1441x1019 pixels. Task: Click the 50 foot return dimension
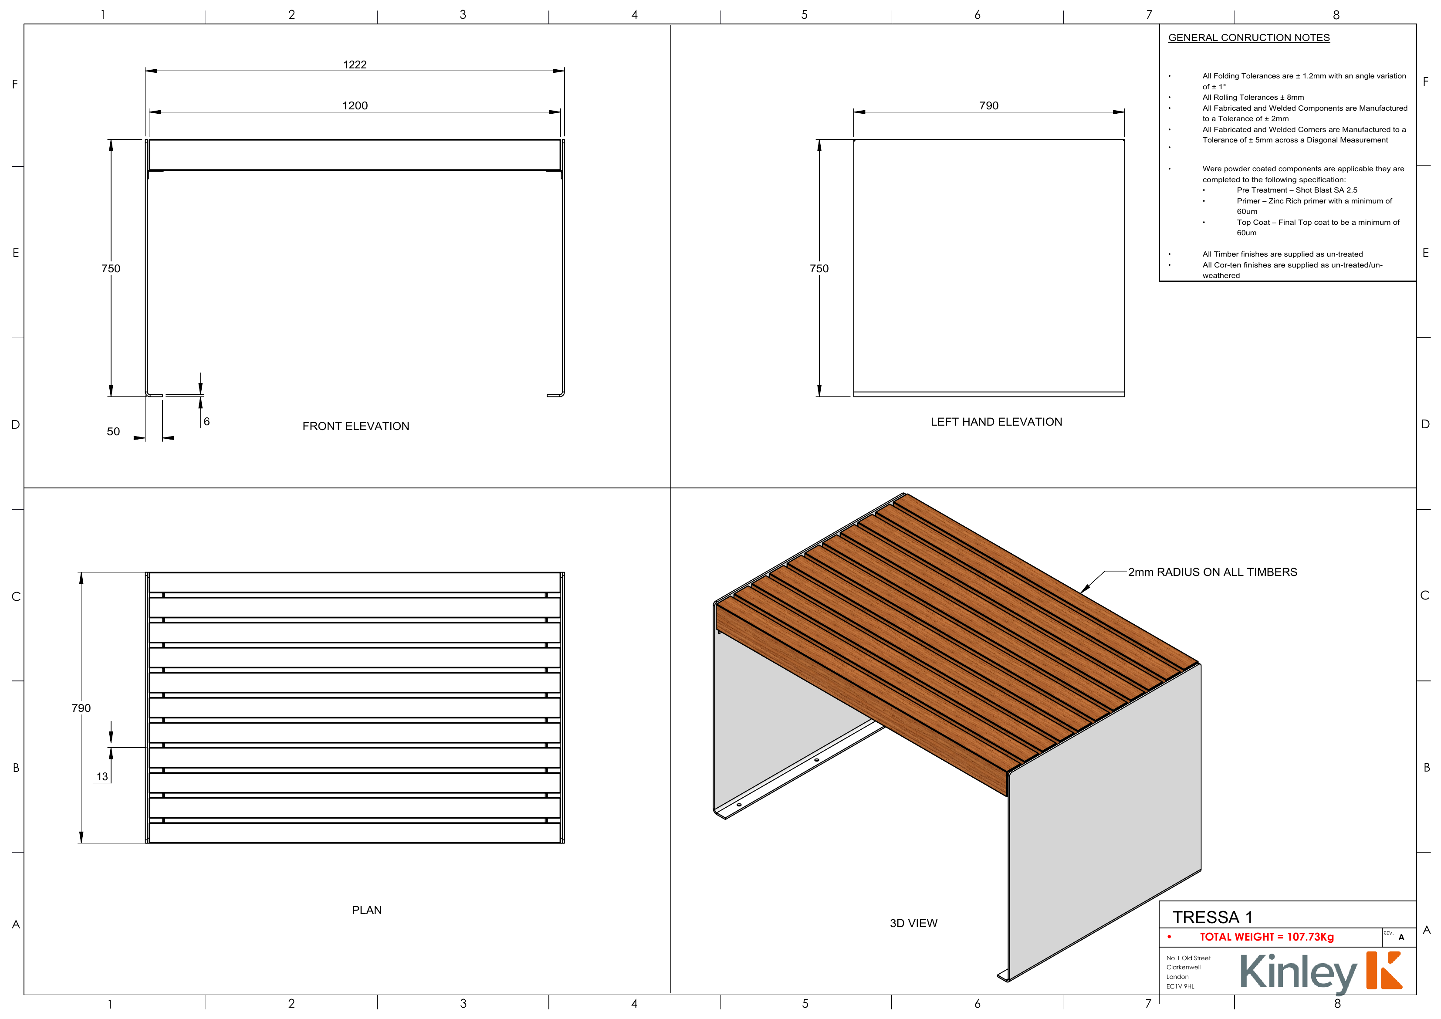(x=113, y=431)
